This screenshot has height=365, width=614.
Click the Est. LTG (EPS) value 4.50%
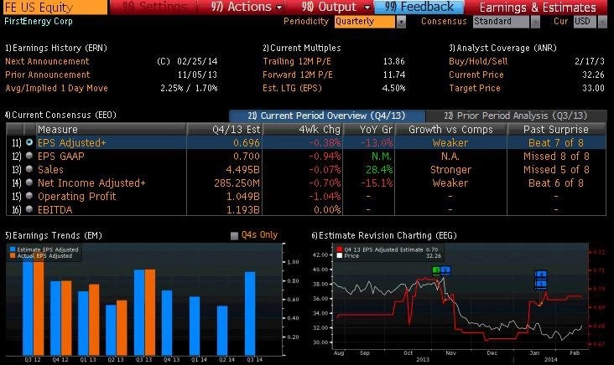click(393, 88)
